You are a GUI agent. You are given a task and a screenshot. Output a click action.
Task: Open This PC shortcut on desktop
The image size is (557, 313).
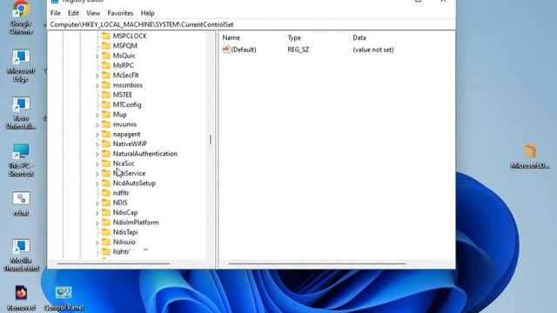(x=21, y=160)
